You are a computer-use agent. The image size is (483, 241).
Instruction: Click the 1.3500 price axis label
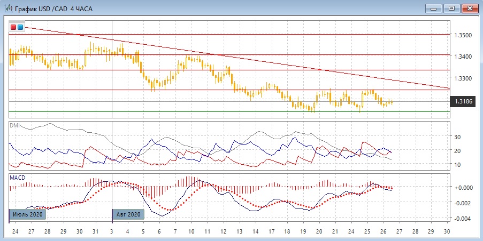[x=463, y=35]
